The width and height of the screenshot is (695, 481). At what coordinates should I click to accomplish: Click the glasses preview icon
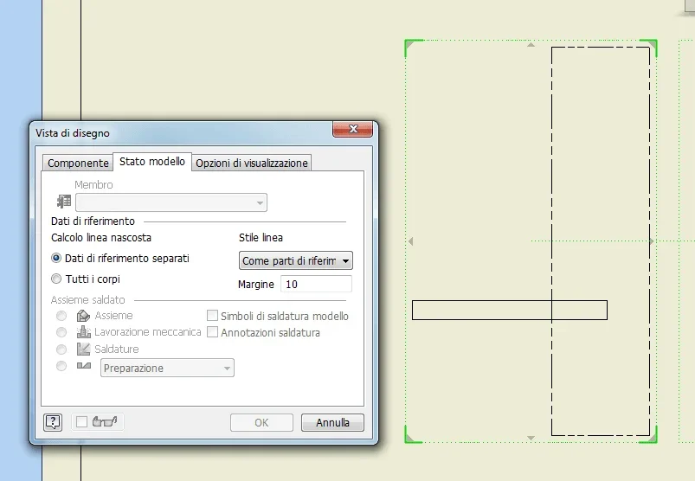tap(105, 421)
